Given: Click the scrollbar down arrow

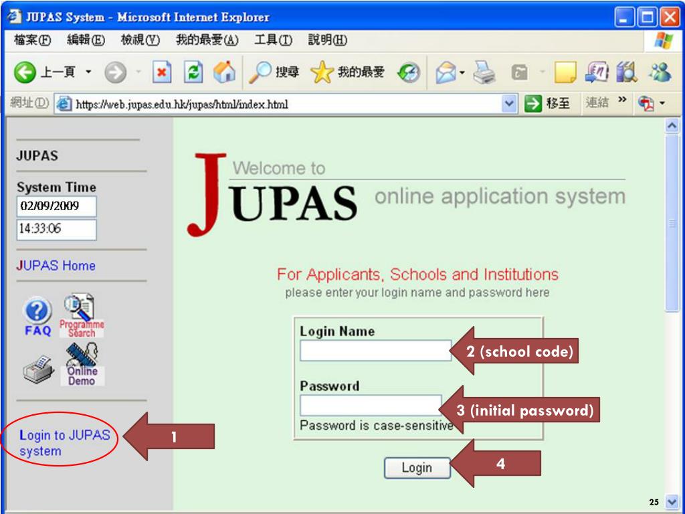Looking at the screenshot, I should pyautogui.click(x=672, y=502).
